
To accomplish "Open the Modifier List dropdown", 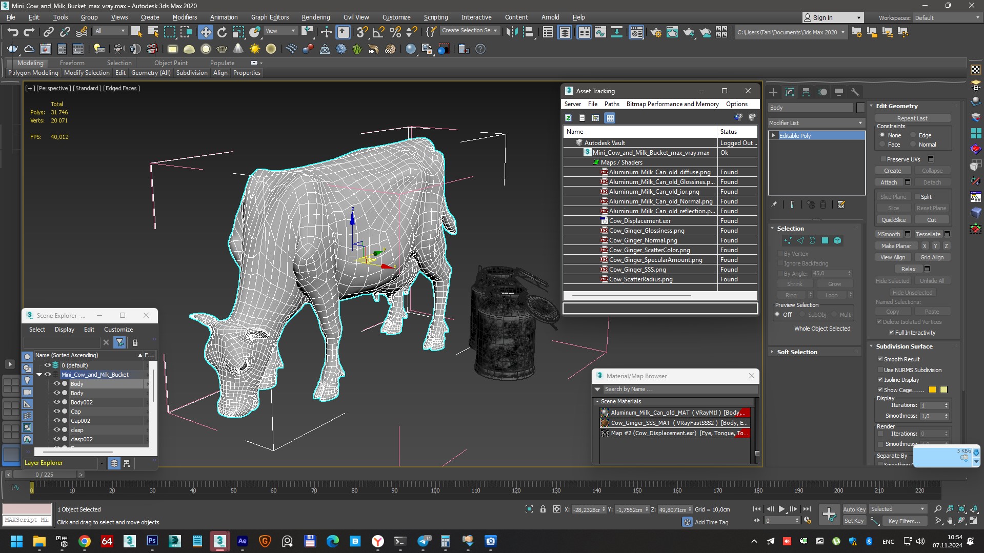I will [816, 123].
